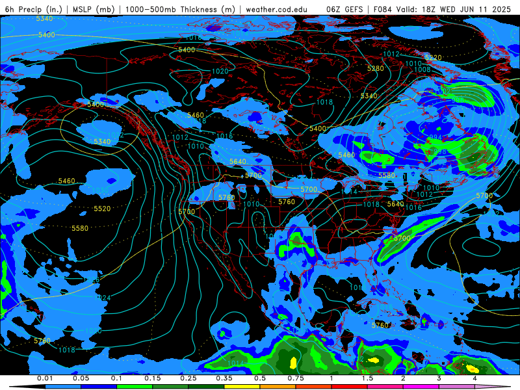
Task: Click the '0.25' legend value
Action: point(188,378)
